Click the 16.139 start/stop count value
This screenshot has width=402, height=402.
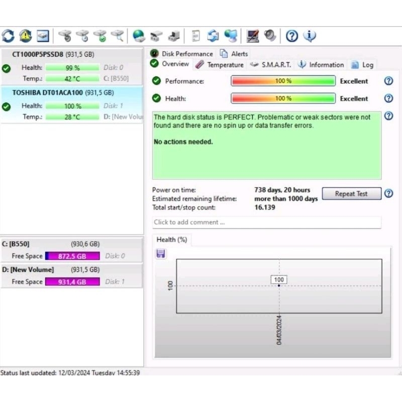[x=265, y=208]
